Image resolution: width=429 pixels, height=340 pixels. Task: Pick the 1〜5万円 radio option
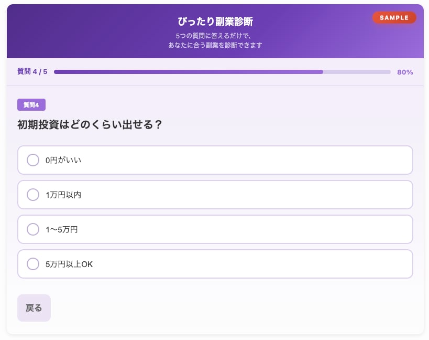click(33, 229)
